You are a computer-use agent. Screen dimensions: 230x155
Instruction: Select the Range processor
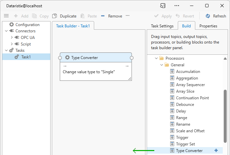[181, 117]
